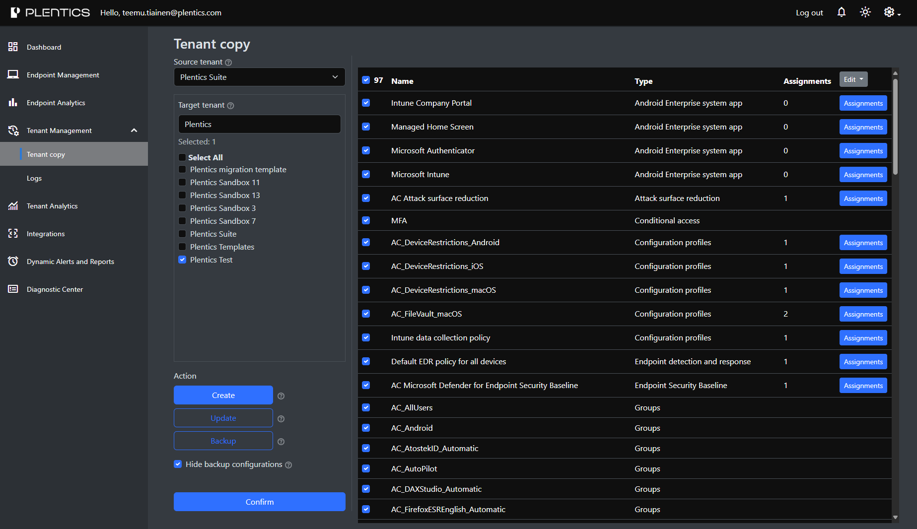
Task: Click Log out link
Action: [809, 13]
